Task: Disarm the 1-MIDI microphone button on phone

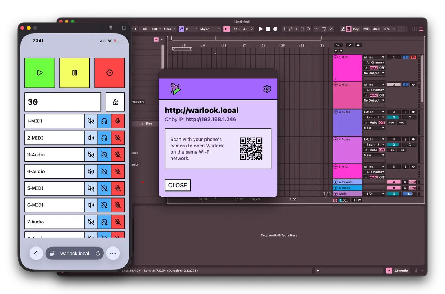Action: 118,121
